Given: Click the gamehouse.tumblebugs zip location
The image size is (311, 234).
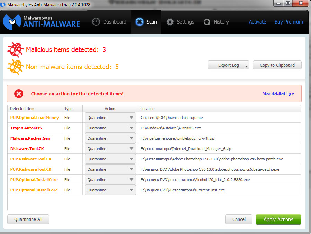Looking at the screenshot, I should [177, 138].
